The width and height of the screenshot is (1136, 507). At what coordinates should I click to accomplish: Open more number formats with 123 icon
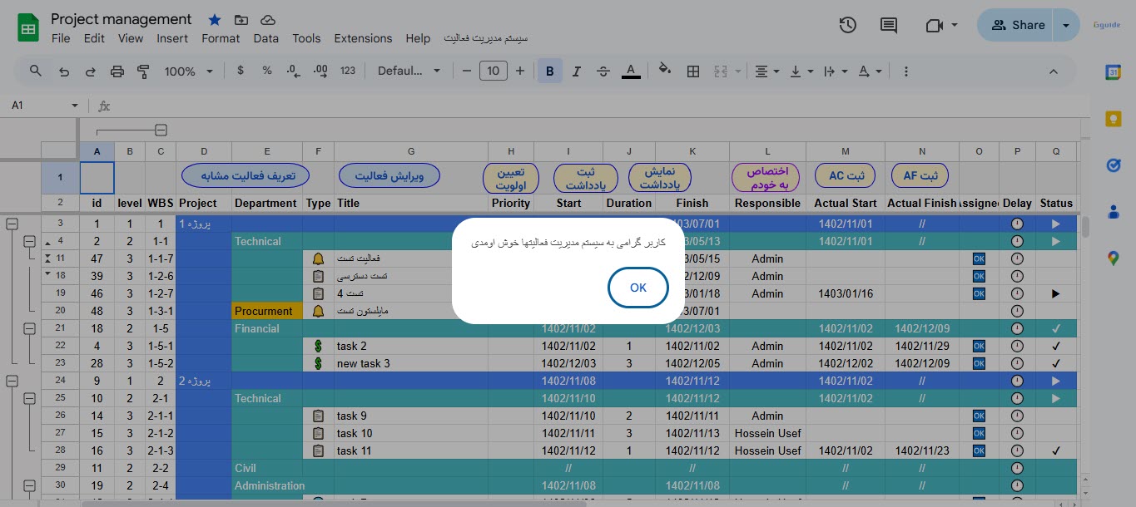click(x=347, y=71)
